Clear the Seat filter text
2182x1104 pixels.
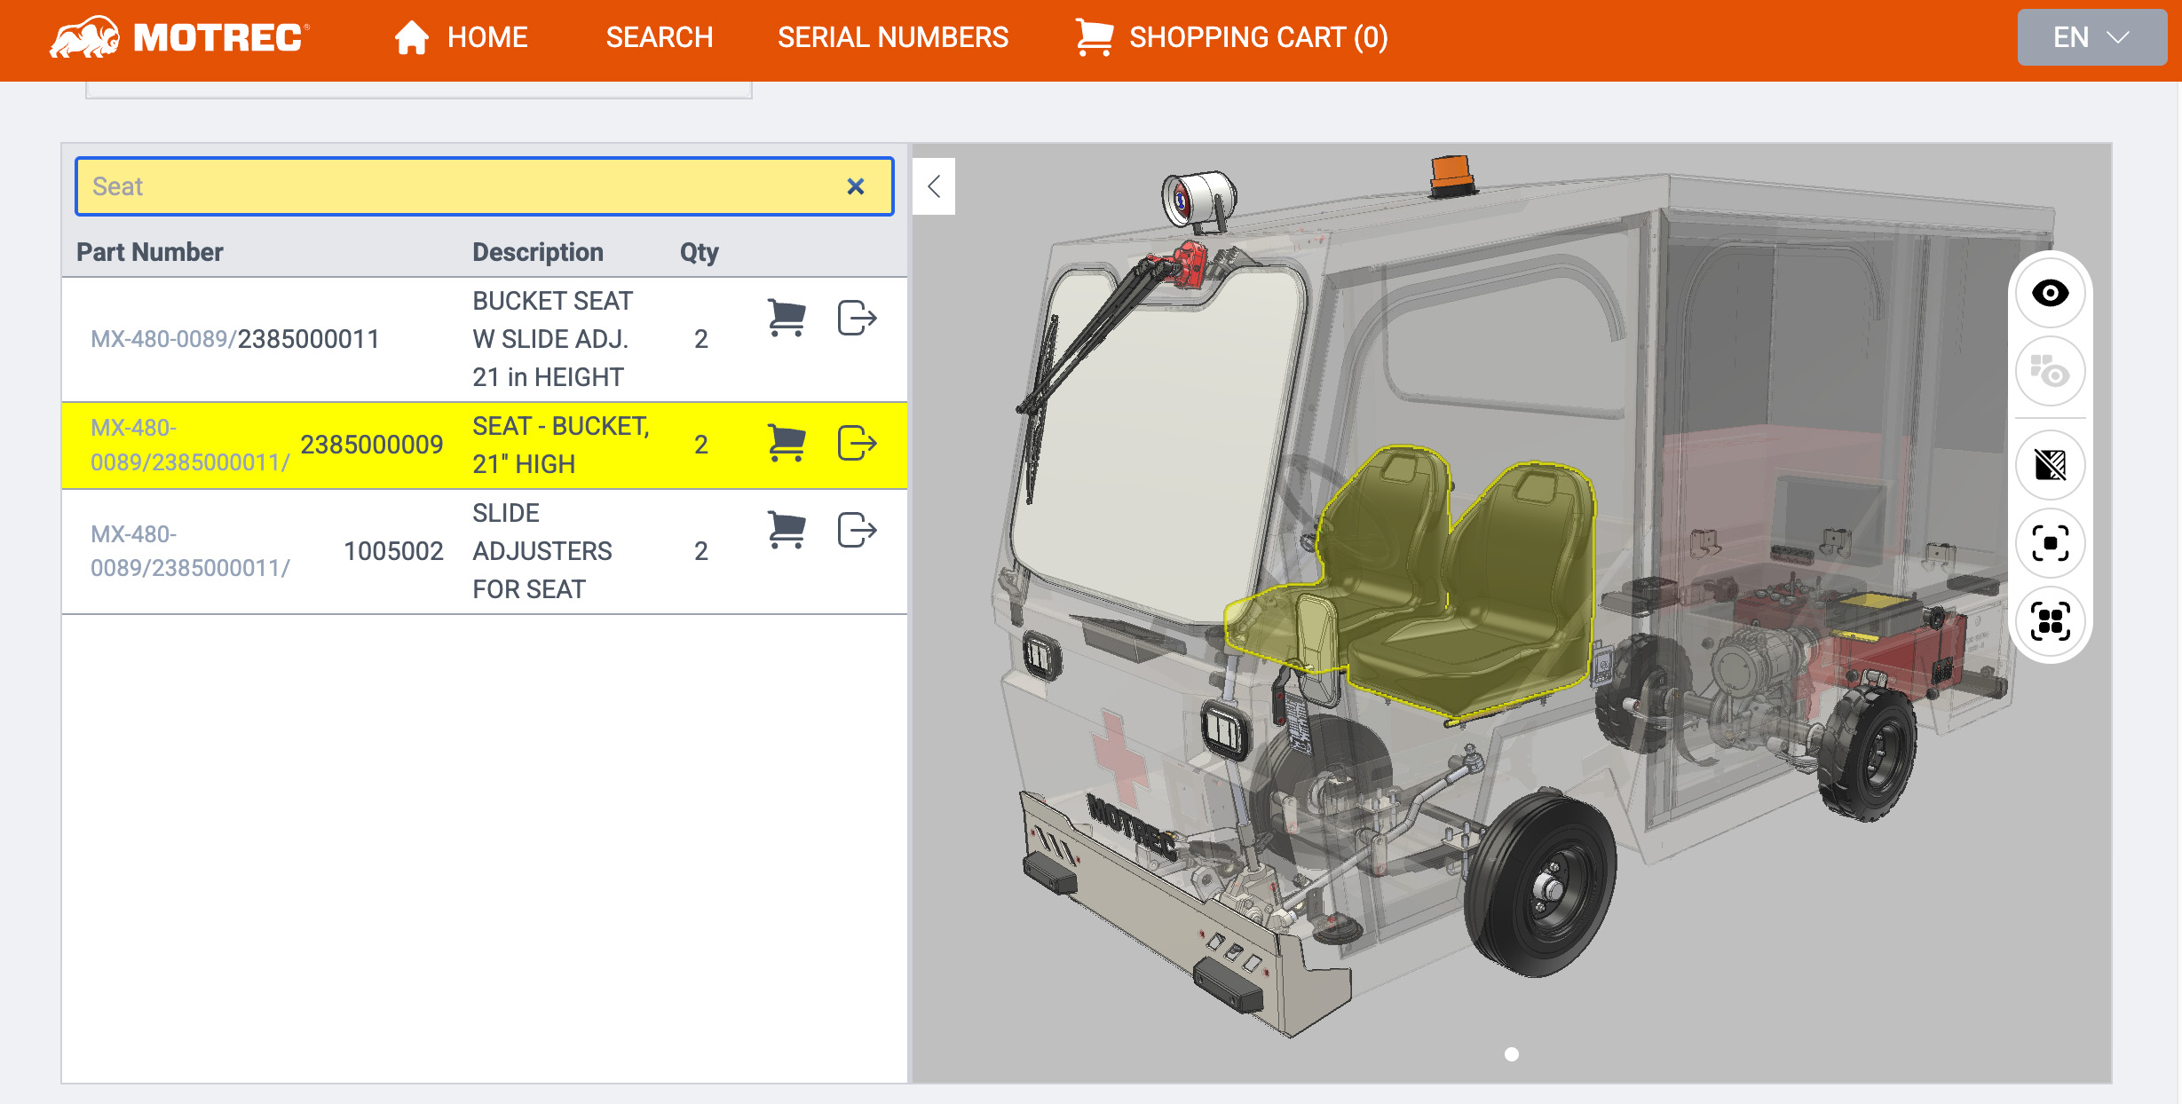coord(855,186)
